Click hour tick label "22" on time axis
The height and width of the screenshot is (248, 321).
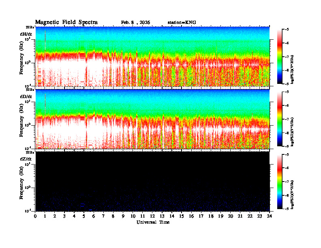[x=250, y=216]
